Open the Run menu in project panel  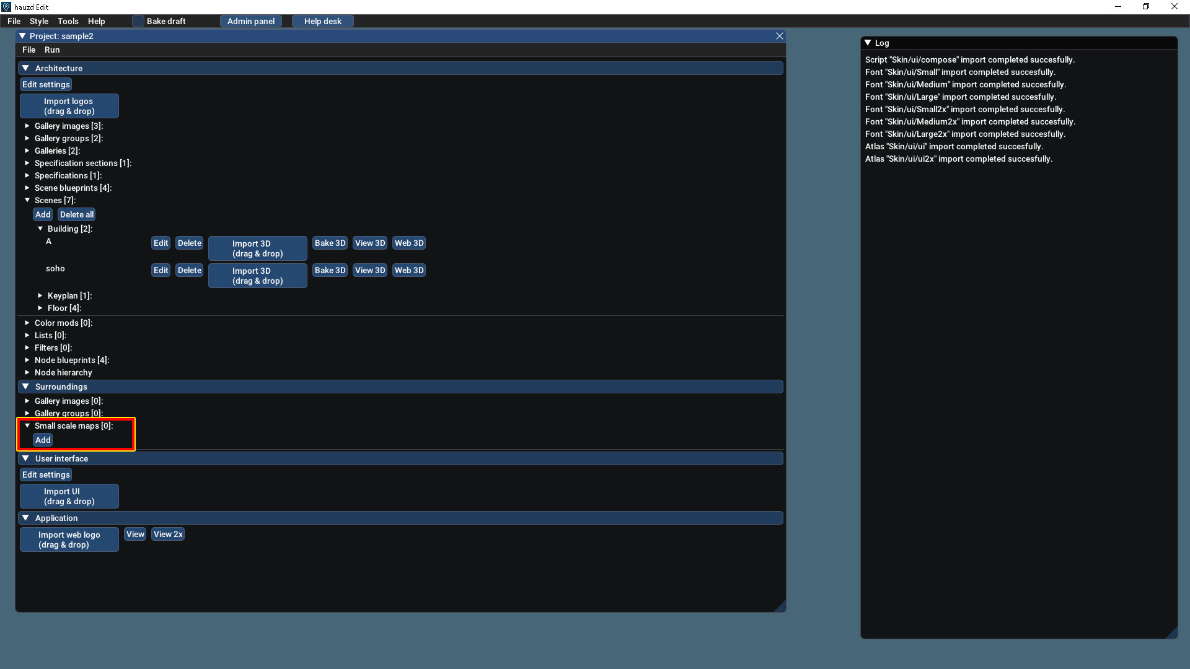pos(52,50)
